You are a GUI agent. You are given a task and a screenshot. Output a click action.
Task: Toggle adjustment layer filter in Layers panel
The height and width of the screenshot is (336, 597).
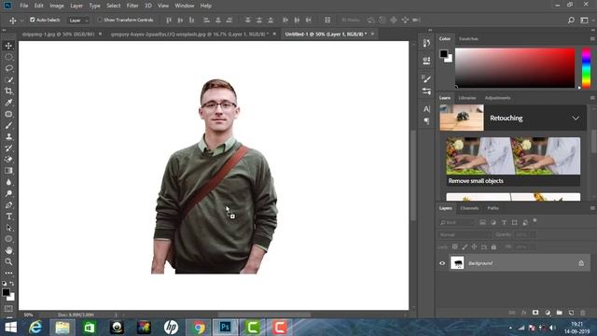click(493, 222)
